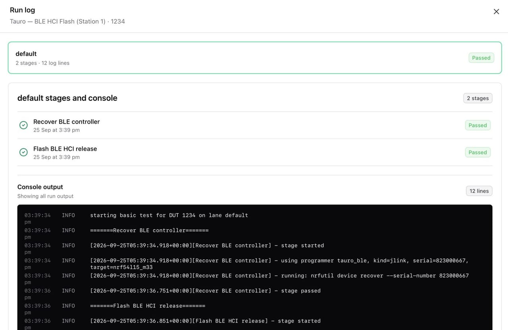Click the Run log title

pyautogui.click(x=22, y=10)
